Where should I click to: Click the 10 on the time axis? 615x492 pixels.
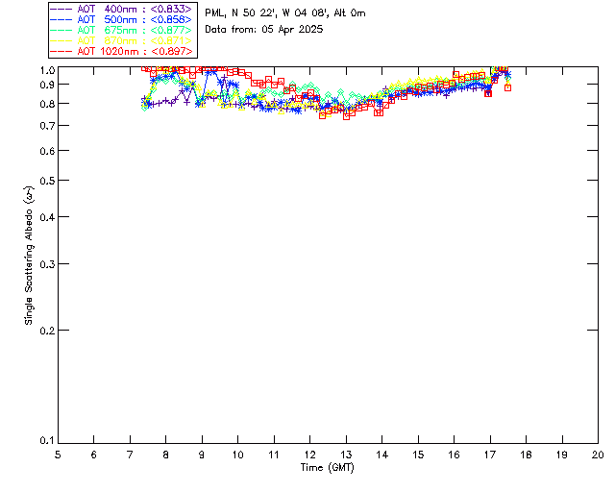click(237, 455)
